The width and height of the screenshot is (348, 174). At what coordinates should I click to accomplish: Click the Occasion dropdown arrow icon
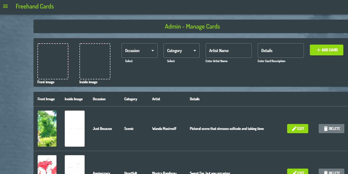(153, 51)
